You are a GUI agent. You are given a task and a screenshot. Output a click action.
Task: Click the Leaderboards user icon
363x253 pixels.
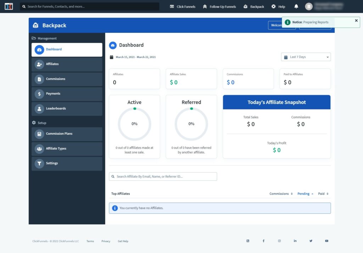(39, 109)
